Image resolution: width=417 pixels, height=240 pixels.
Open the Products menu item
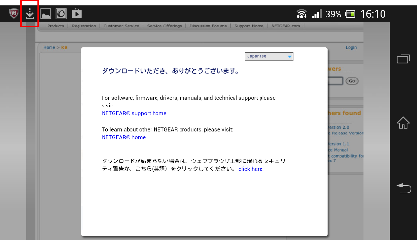tap(55, 26)
